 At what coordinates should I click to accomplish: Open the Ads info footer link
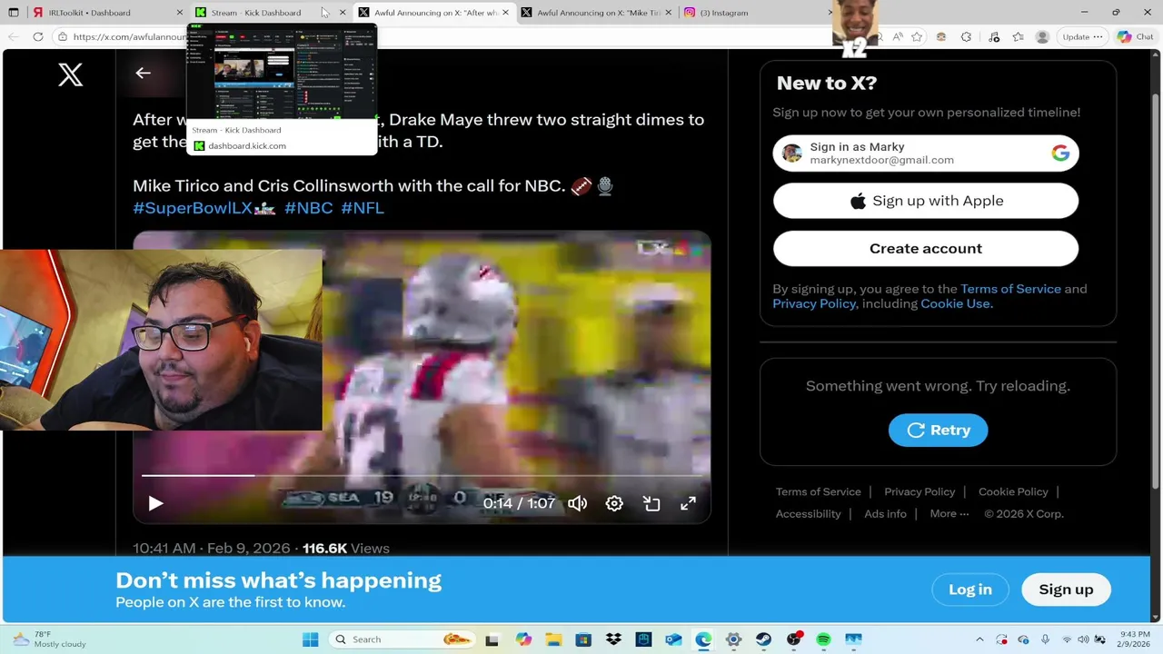885,513
